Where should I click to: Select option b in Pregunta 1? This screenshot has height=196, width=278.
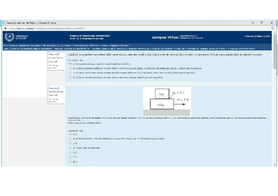click(70, 68)
